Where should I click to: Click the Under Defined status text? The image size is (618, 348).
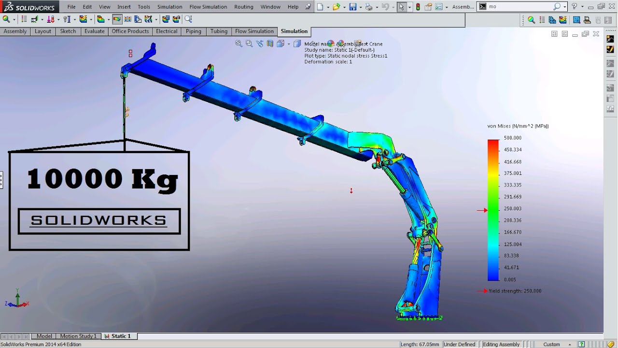pyautogui.click(x=459, y=345)
